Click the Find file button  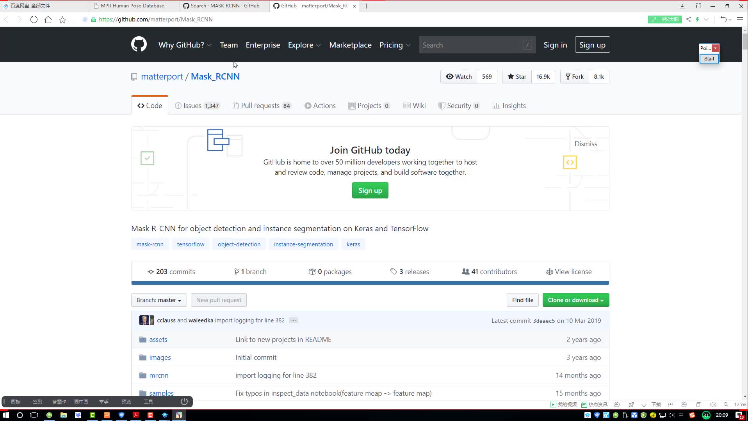(x=522, y=300)
